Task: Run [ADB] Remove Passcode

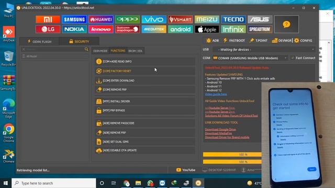Action: (x=145, y=123)
